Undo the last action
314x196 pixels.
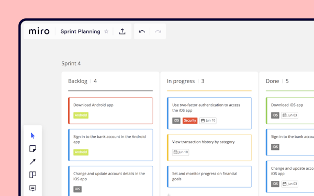click(142, 31)
